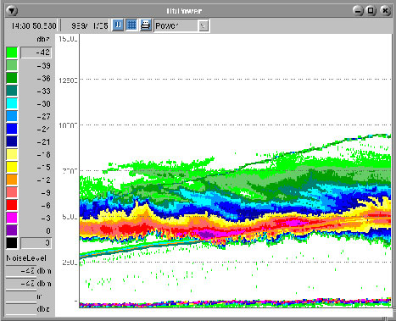Select the cyan -30 color swatch
Image resolution: width=396 pixels, height=321 pixels.
click(x=12, y=103)
